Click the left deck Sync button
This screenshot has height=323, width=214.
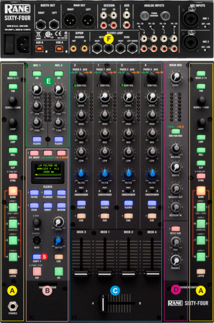tap(13, 176)
